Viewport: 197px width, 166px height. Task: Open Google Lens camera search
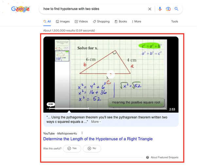click(168, 9)
